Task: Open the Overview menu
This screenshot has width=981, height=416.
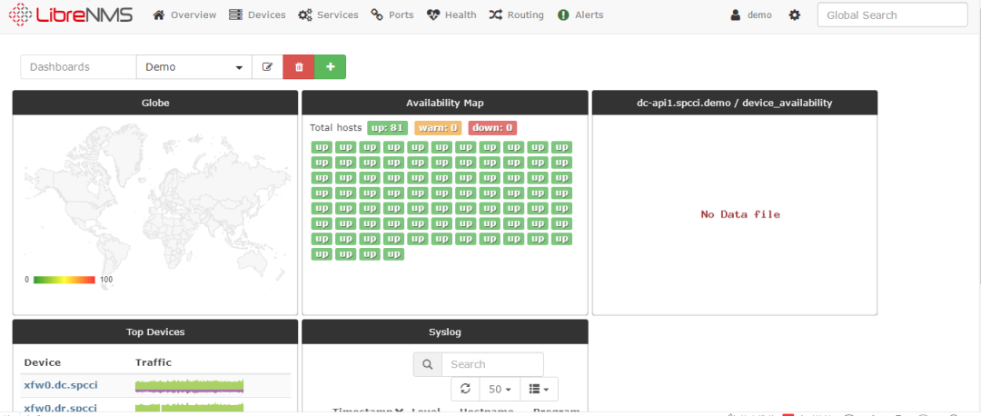Action: point(184,15)
